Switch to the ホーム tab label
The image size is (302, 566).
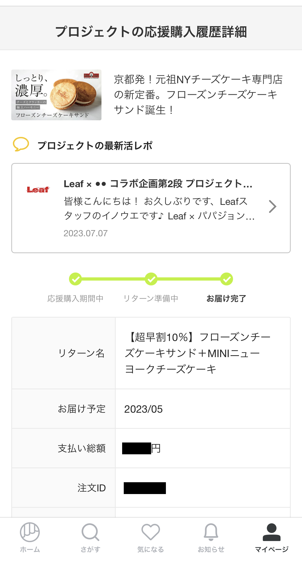tap(30, 549)
